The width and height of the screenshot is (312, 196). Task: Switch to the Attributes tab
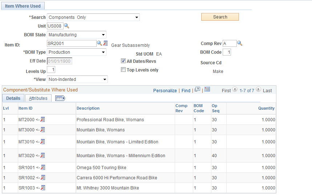(38, 98)
